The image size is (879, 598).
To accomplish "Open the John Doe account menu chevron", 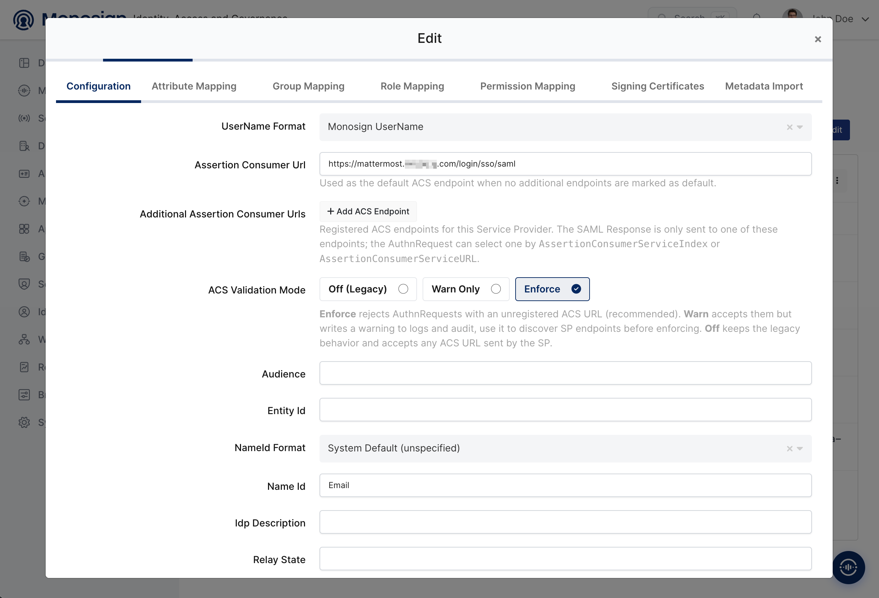I will coord(865,19).
